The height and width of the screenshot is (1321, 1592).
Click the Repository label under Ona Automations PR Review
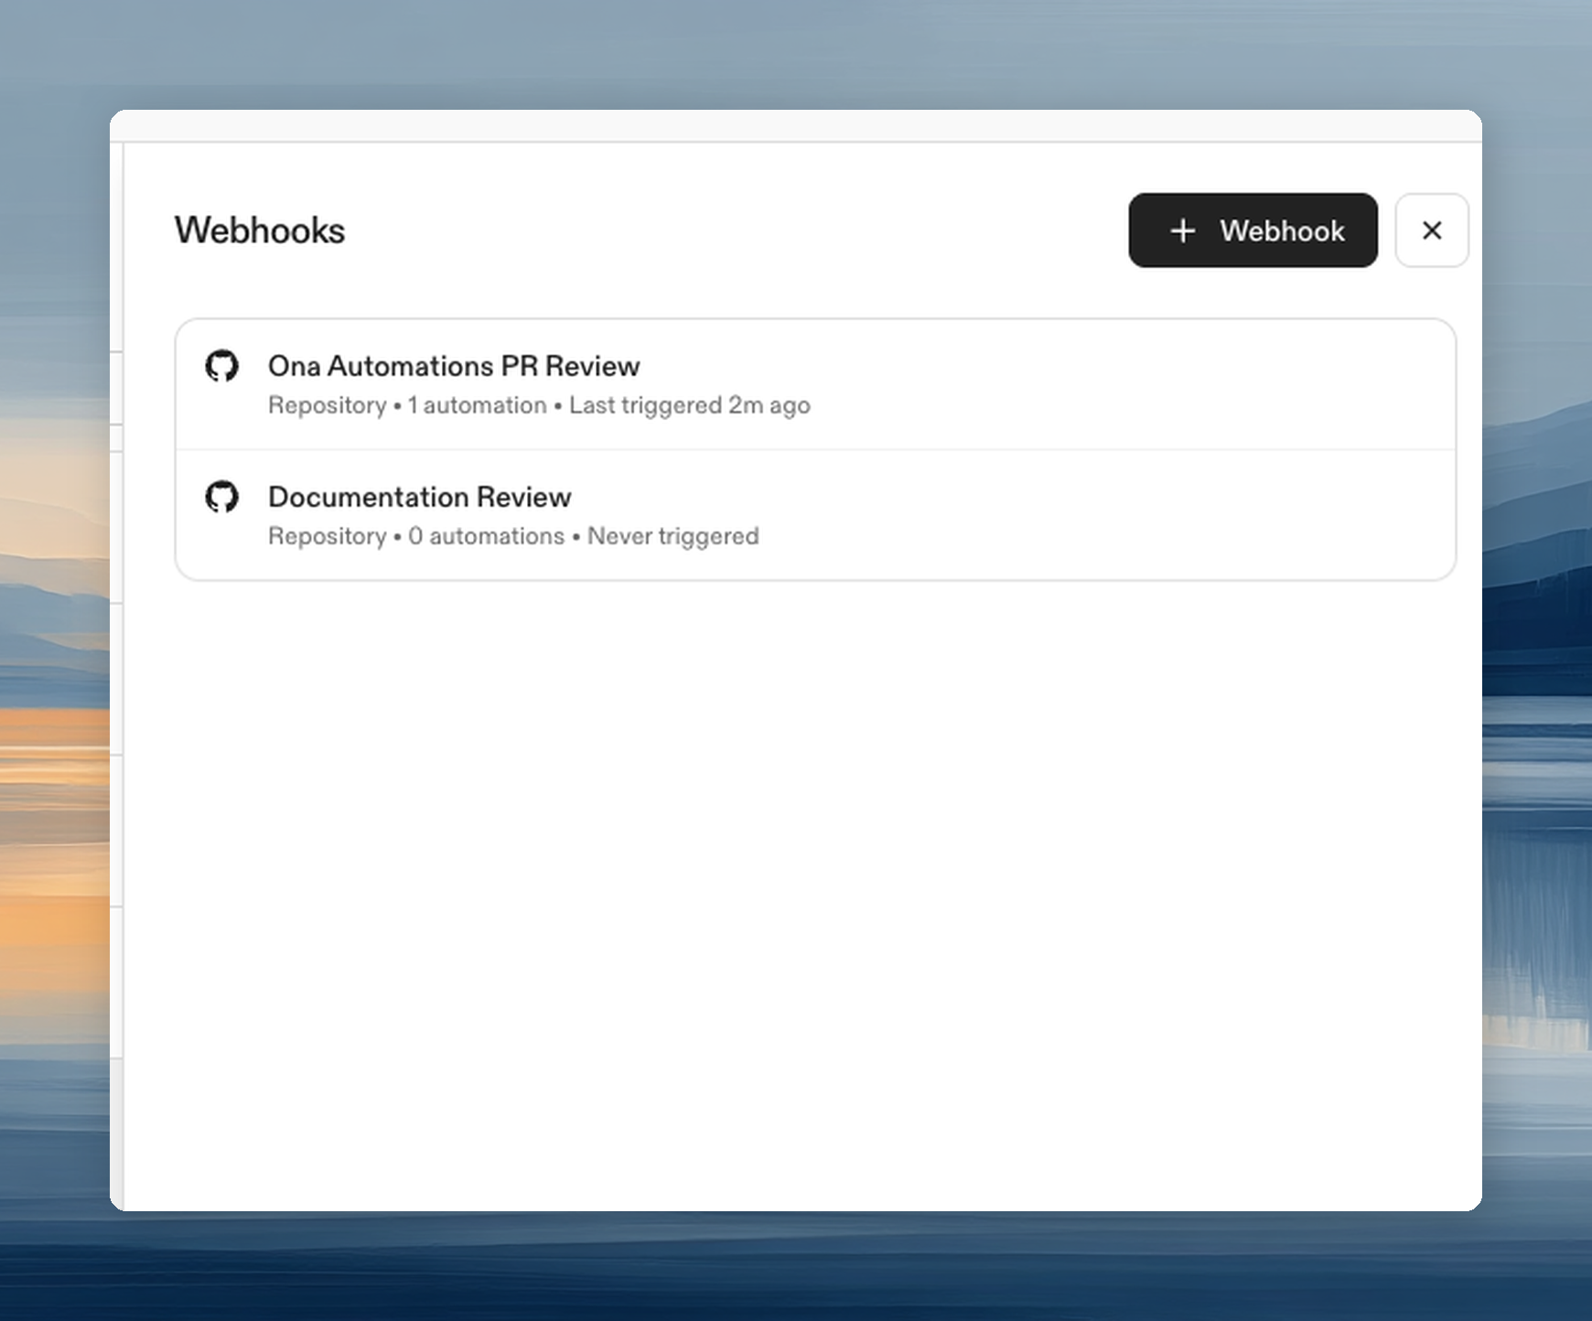(x=327, y=405)
